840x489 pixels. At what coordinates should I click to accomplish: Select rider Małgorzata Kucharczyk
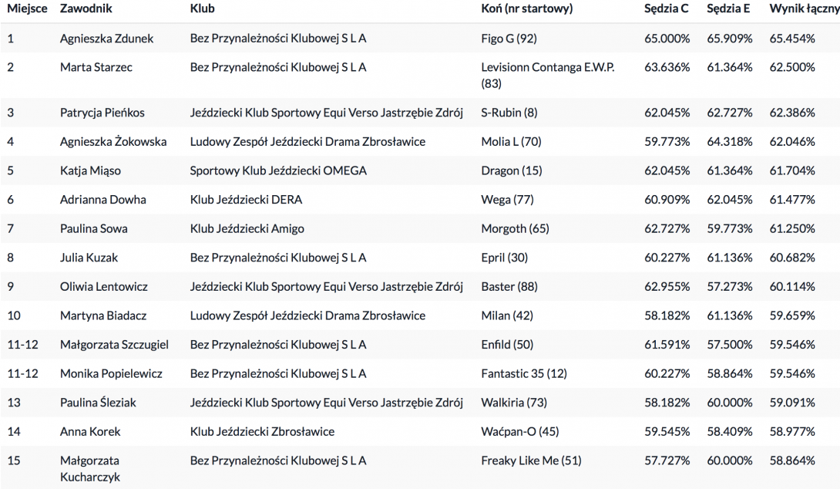(x=89, y=468)
